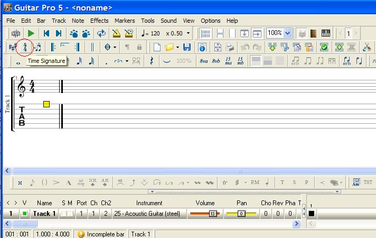Adjust the Track 1 volume slider
Image resolution: width=376 pixels, height=238 pixels.
coord(205,214)
